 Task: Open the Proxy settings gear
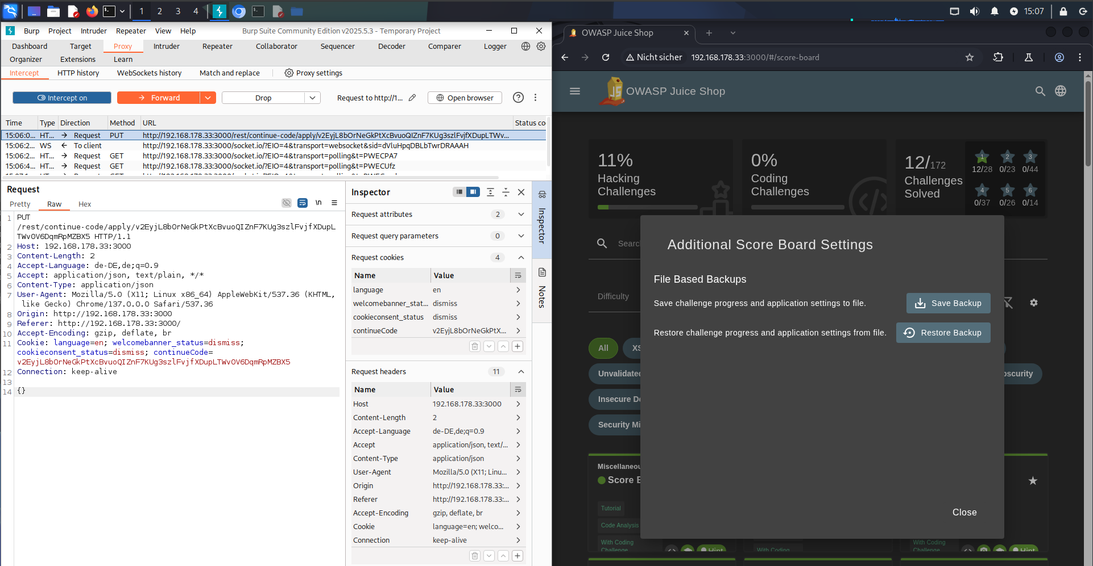289,73
